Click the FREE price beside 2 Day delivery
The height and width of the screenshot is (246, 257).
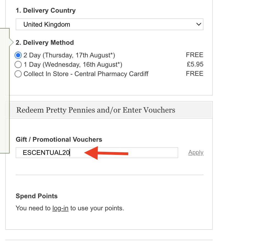pos(194,55)
